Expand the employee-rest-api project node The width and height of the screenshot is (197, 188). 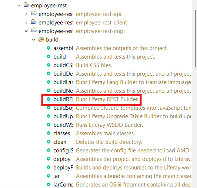26,14
